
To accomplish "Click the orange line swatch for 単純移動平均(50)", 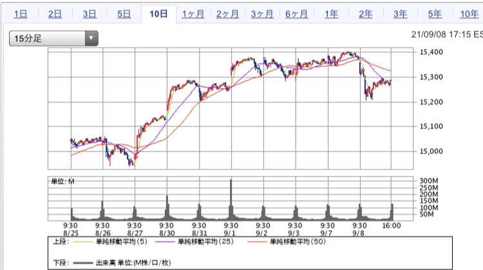I will pyautogui.click(x=257, y=242).
